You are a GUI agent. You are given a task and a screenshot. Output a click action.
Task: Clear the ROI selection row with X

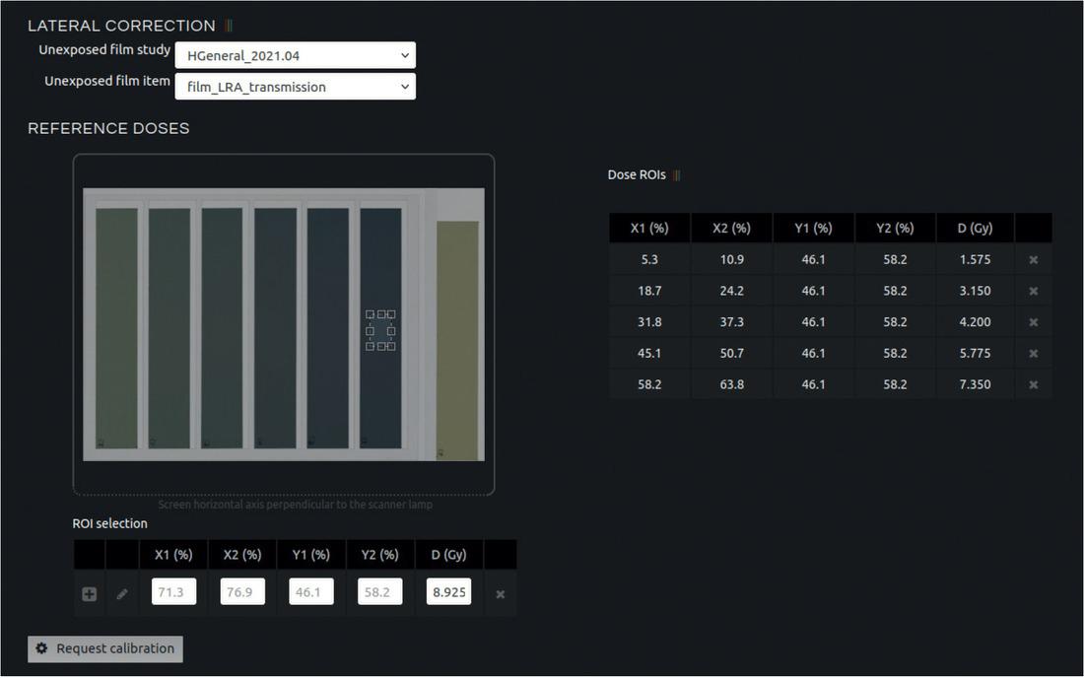click(500, 594)
